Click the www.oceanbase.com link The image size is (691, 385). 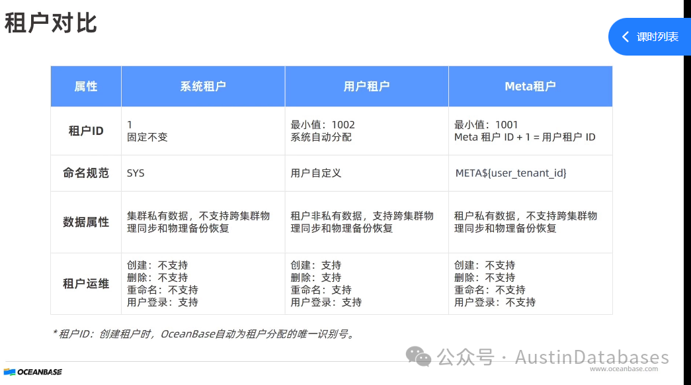[624, 368]
